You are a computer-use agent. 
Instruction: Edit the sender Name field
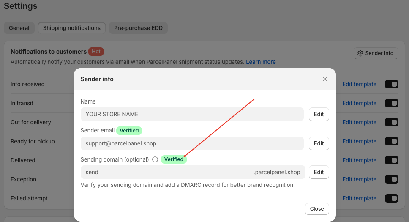319,114
